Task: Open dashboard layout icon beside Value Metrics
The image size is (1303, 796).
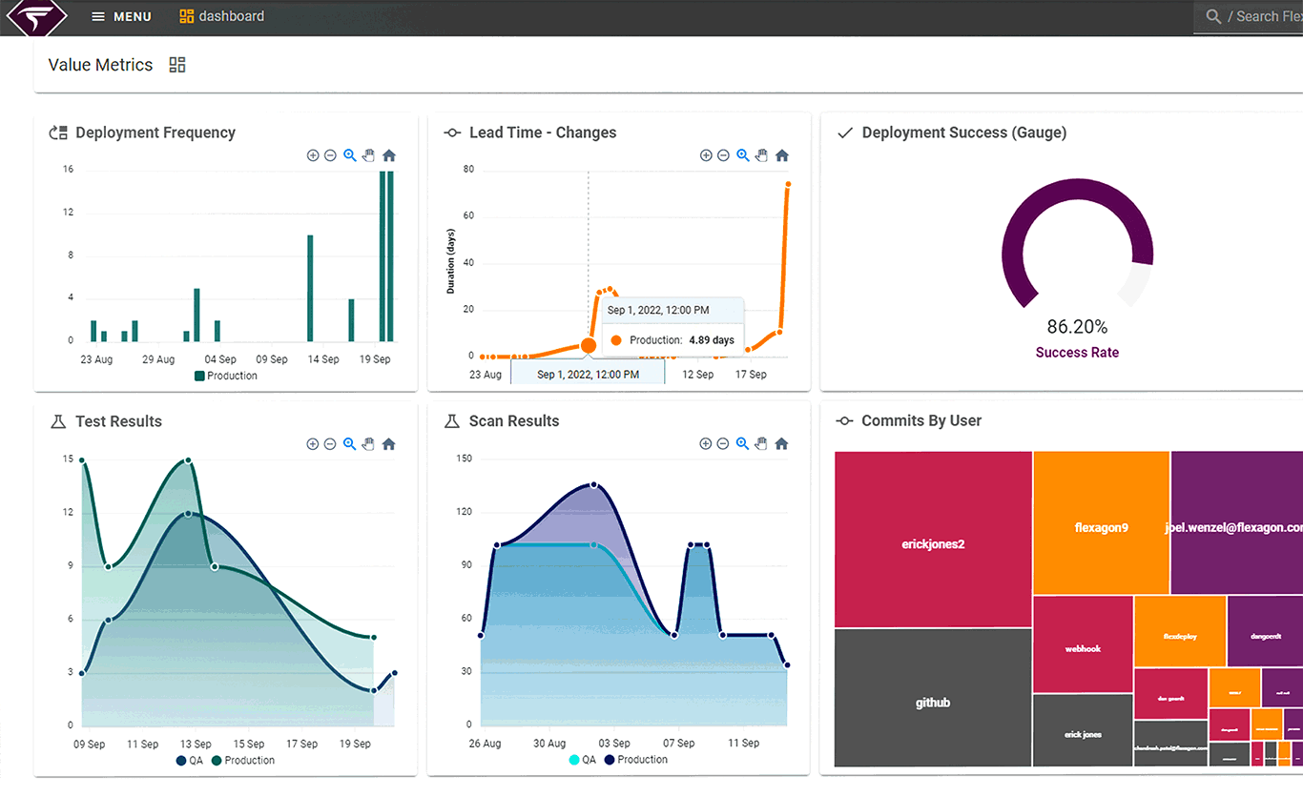Action: [x=177, y=65]
